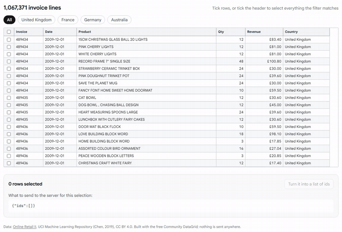Viewport: 342px width, 232px height.
Task: Click invoice 489436 in PEACE WOODEN BLOCK LETTERS row
Action: (x=28, y=156)
